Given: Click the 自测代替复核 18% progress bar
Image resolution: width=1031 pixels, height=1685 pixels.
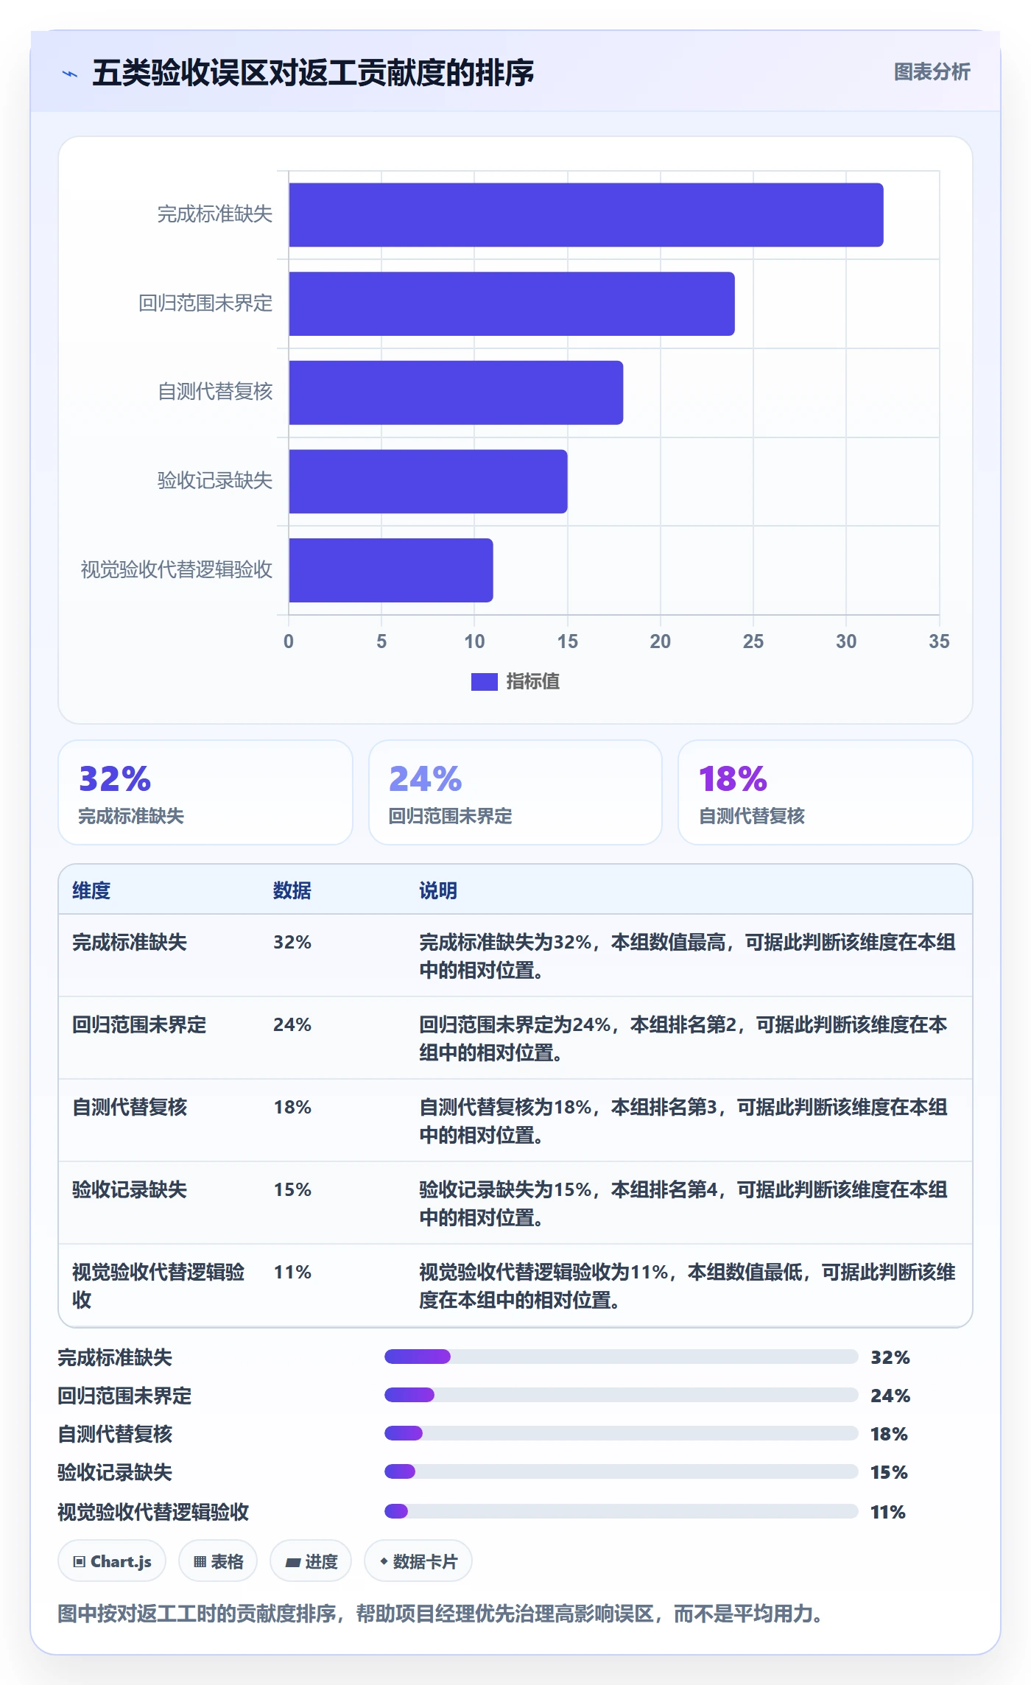Looking at the screenshot, I should 621,1433.
